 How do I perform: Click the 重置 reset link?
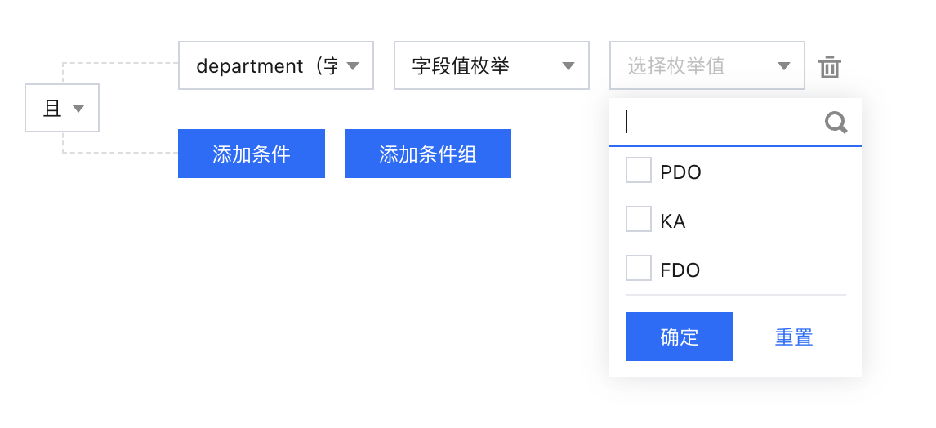point(794,337)
